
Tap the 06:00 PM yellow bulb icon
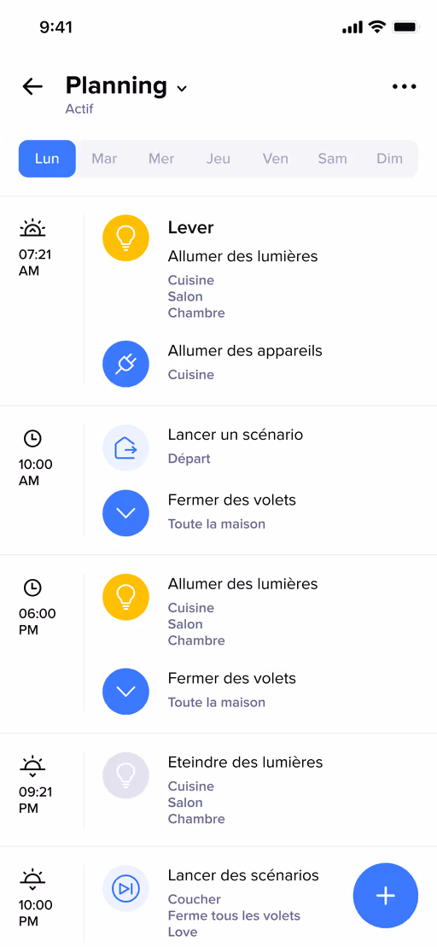tap(125, 597)
